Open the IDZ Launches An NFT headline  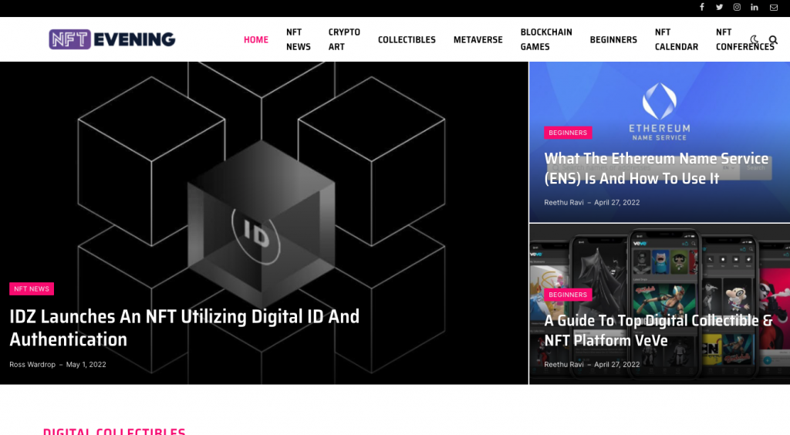[x=184, y=328]
